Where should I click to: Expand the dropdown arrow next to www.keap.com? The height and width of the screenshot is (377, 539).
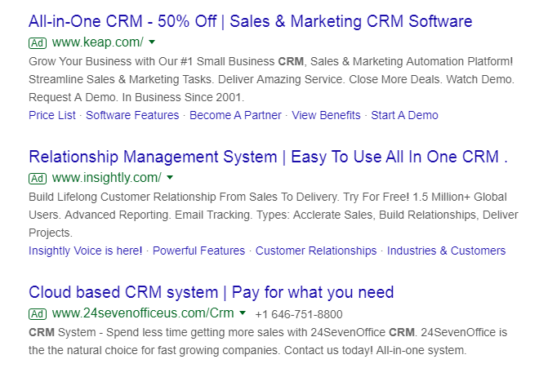[x=153, y=42]
